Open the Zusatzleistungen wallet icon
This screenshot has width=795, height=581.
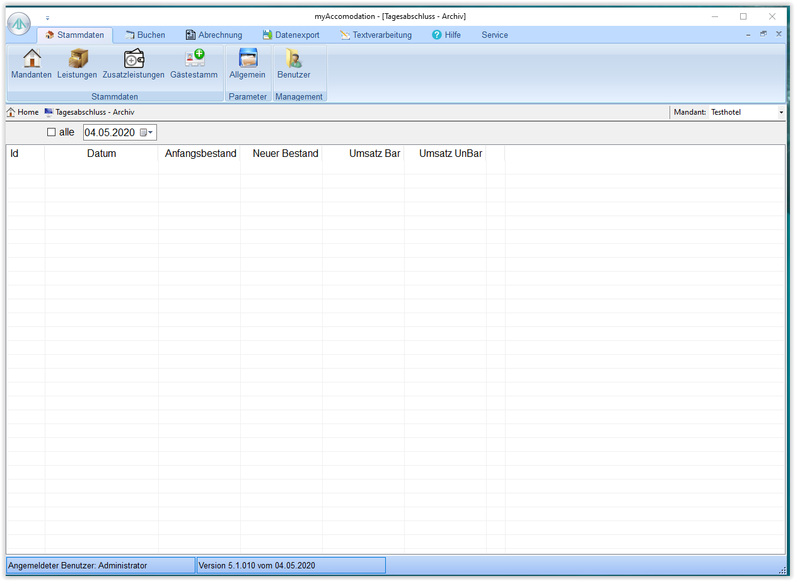pyautogui.click(x=133, y=59)
